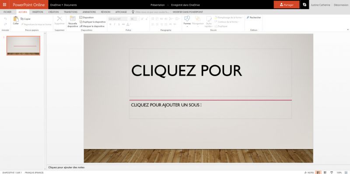This screenshot has height=174, width=350.
Task: Click Masquer la diapositive
Action: pyautogui.click(x=92, y=26)
